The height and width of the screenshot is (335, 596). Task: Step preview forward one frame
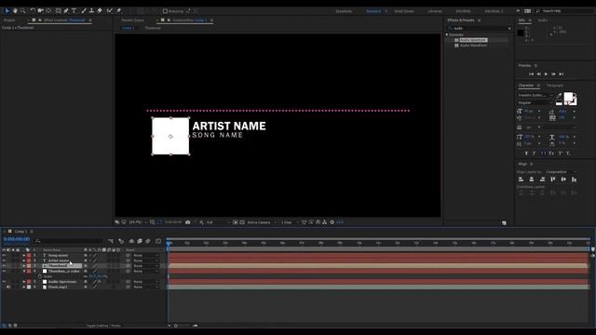click(x=553, y=74)
